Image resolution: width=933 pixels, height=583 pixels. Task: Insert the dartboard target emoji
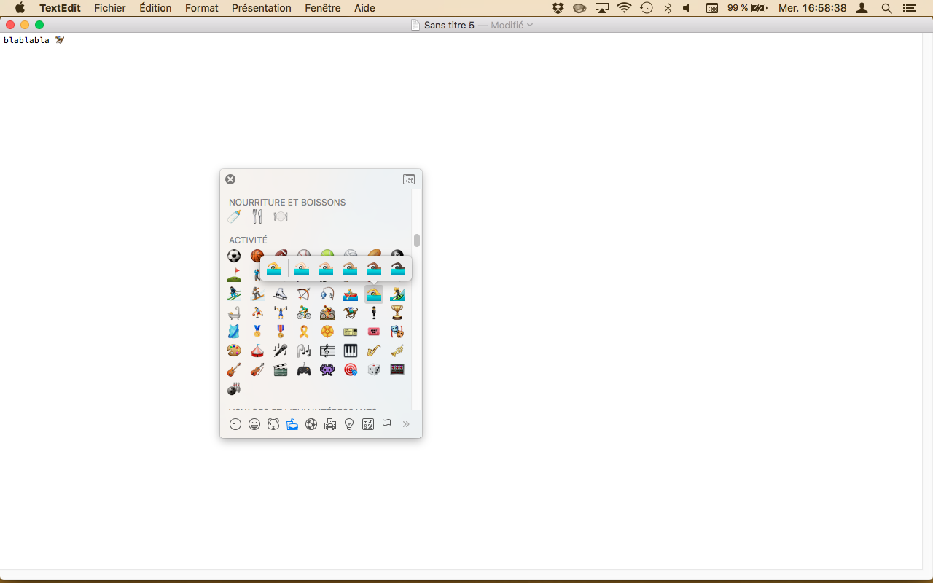351,369
